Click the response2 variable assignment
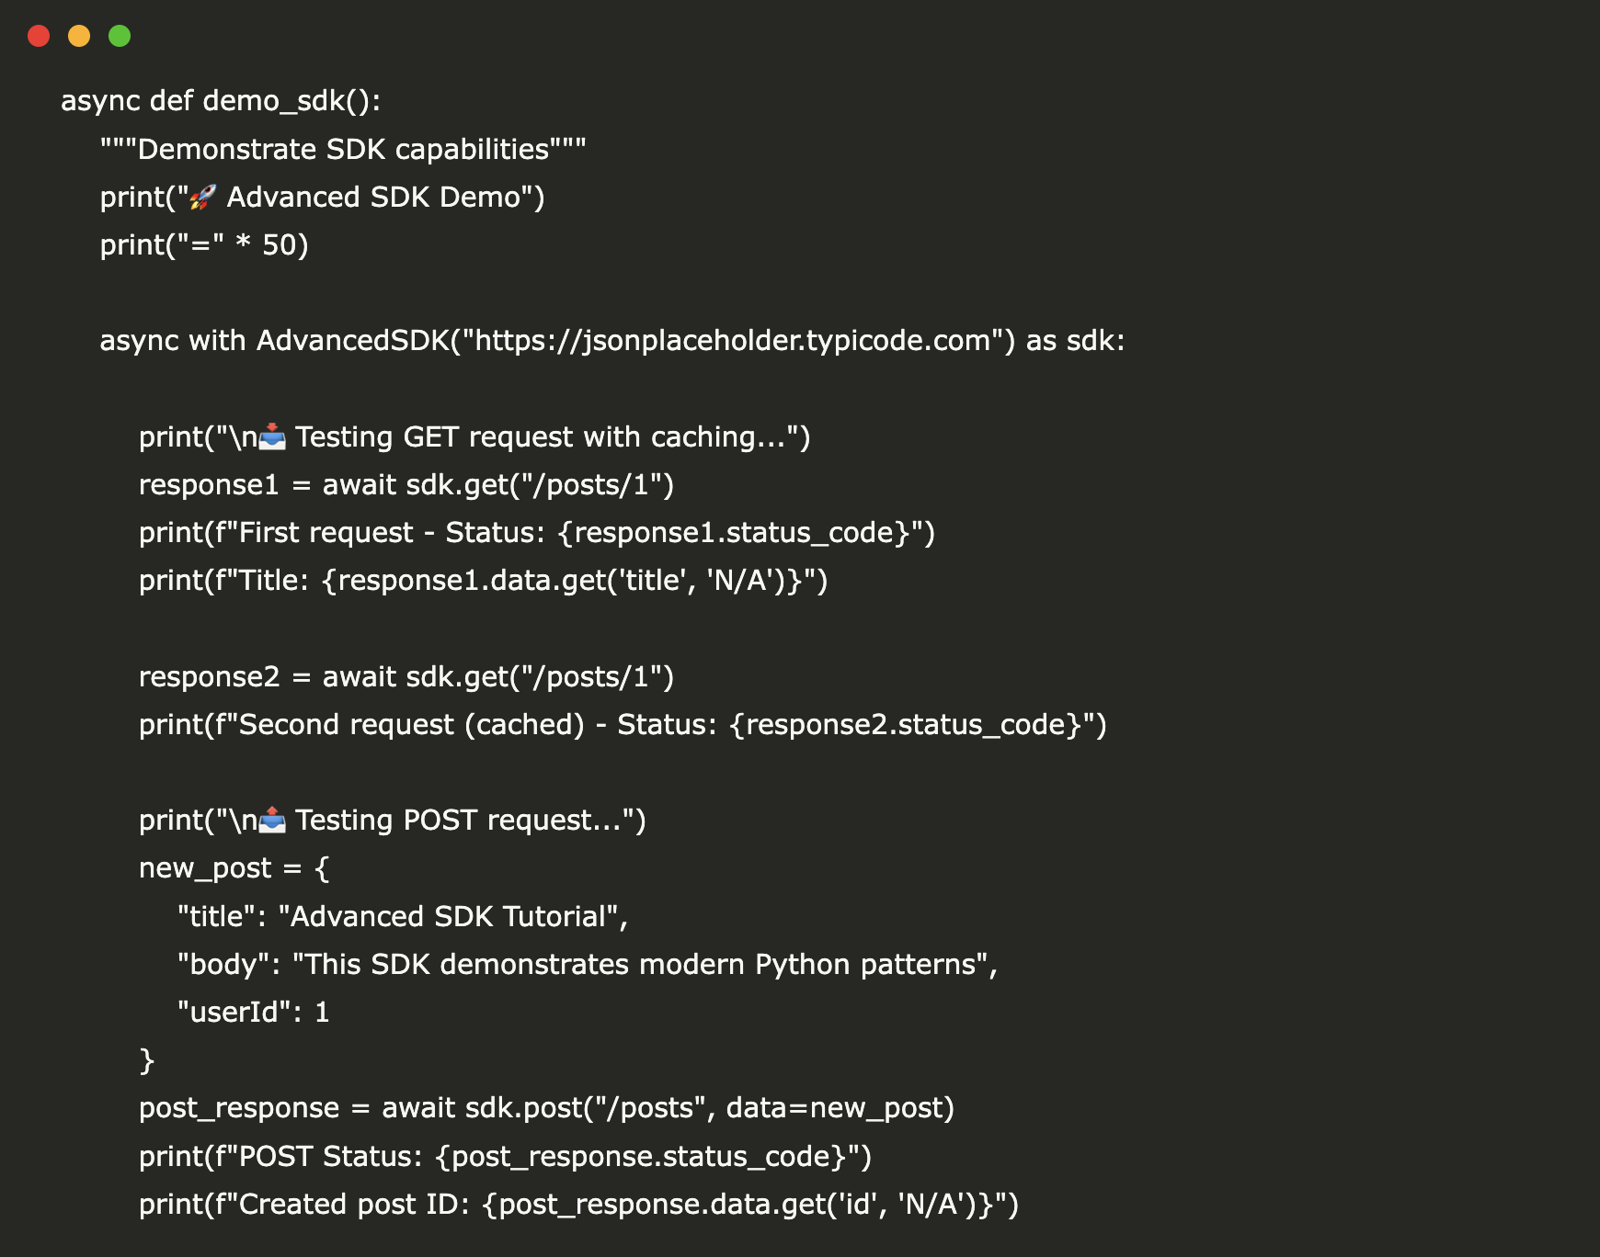The height and width of the screenshot is (1257, 1600). (209, 677)
